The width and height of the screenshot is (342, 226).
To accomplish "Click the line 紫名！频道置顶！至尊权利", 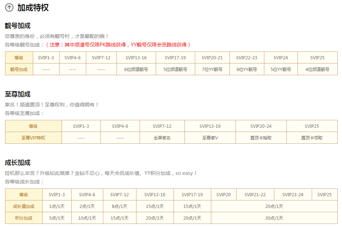I will (51, 105).
